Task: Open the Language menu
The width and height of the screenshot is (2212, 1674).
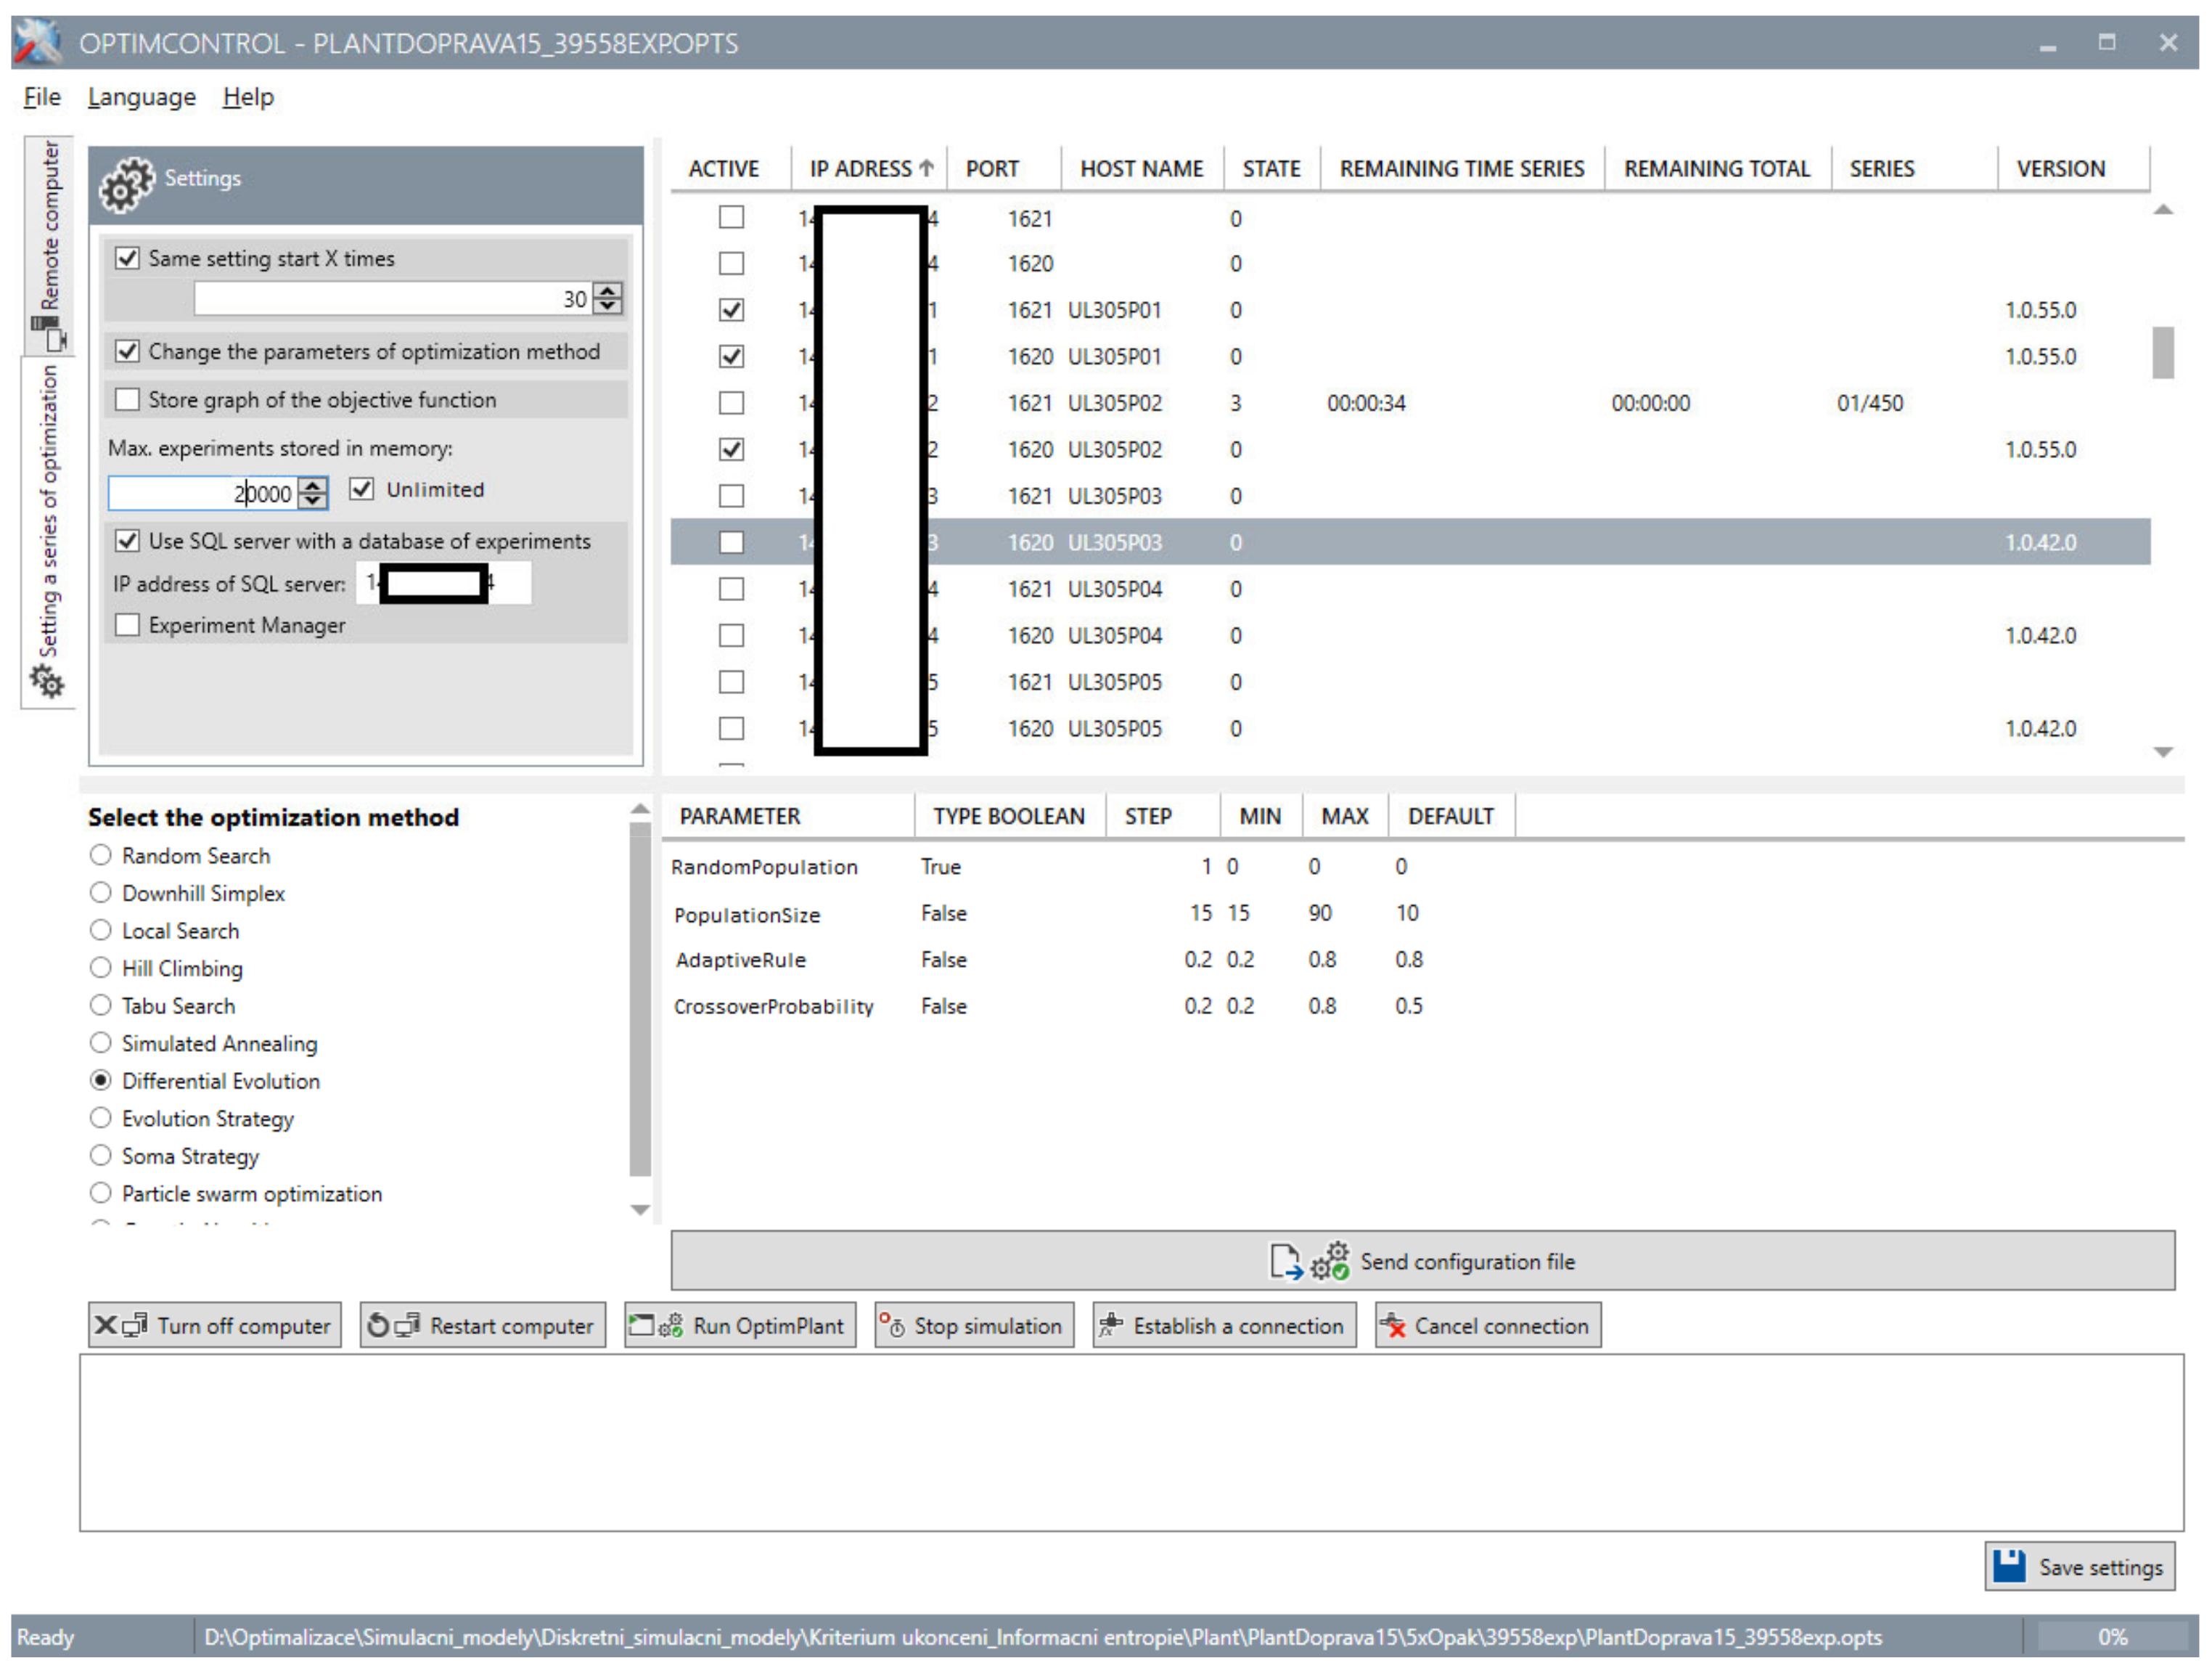Action: click(141, 97)
